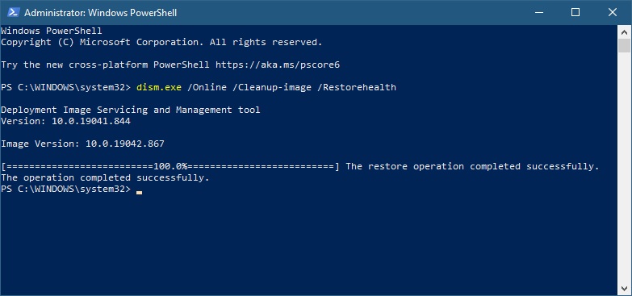The height and width of the screenshot is (296, 632).
Task: Click the /Restorehealth parameter text
Action: pyautogui.click(x=357, y=87)
